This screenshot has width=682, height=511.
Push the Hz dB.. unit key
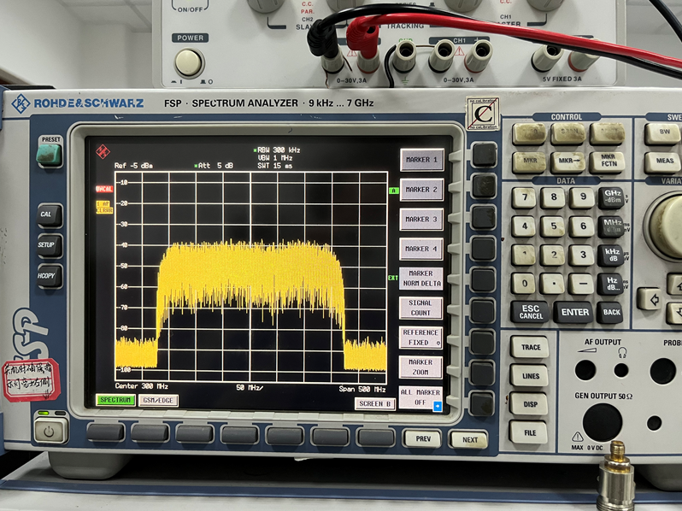(610, 284)
